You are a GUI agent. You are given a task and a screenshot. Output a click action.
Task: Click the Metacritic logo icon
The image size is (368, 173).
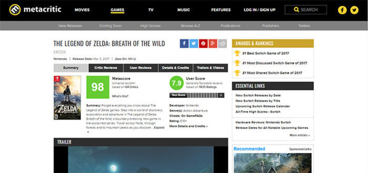(x=15, y=10)
